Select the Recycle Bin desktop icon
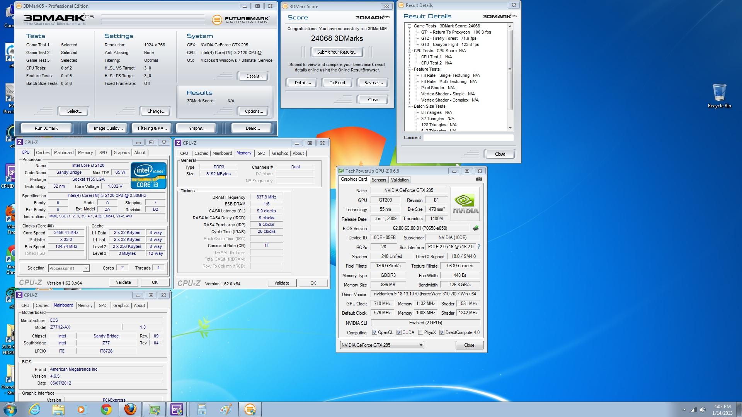Screen dimensions: 742x417 [719, 96]
